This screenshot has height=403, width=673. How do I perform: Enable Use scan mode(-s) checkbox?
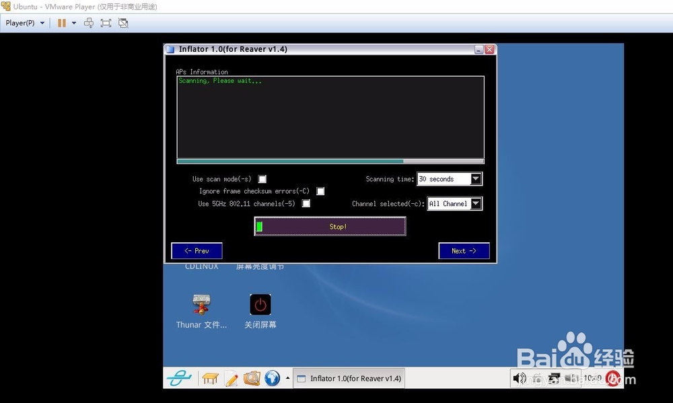(262, 179)
